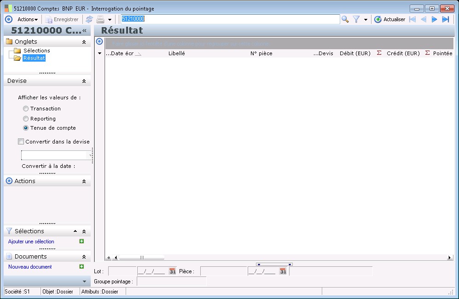Click the Lot date input field
459x299 pixels.
coord(152,271)
